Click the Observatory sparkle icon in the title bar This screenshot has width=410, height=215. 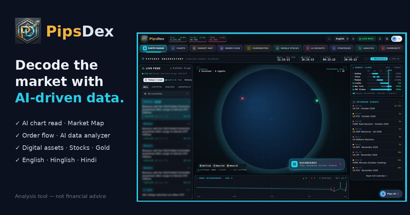pyautogui.click(x=143, y=59)
